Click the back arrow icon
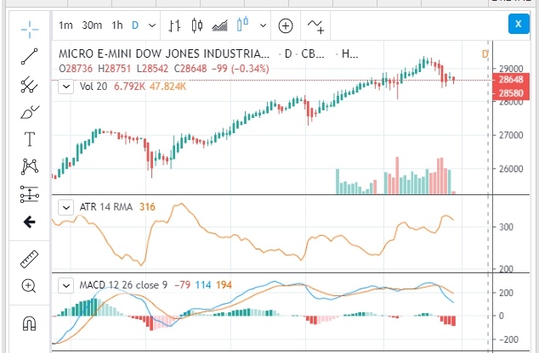539x353 pixels. pyautogui.click(x=30, y=222)
